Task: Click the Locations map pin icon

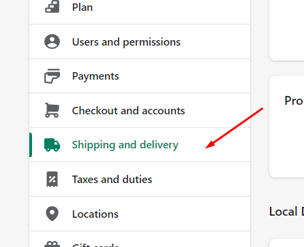Action: click(52, 214)
